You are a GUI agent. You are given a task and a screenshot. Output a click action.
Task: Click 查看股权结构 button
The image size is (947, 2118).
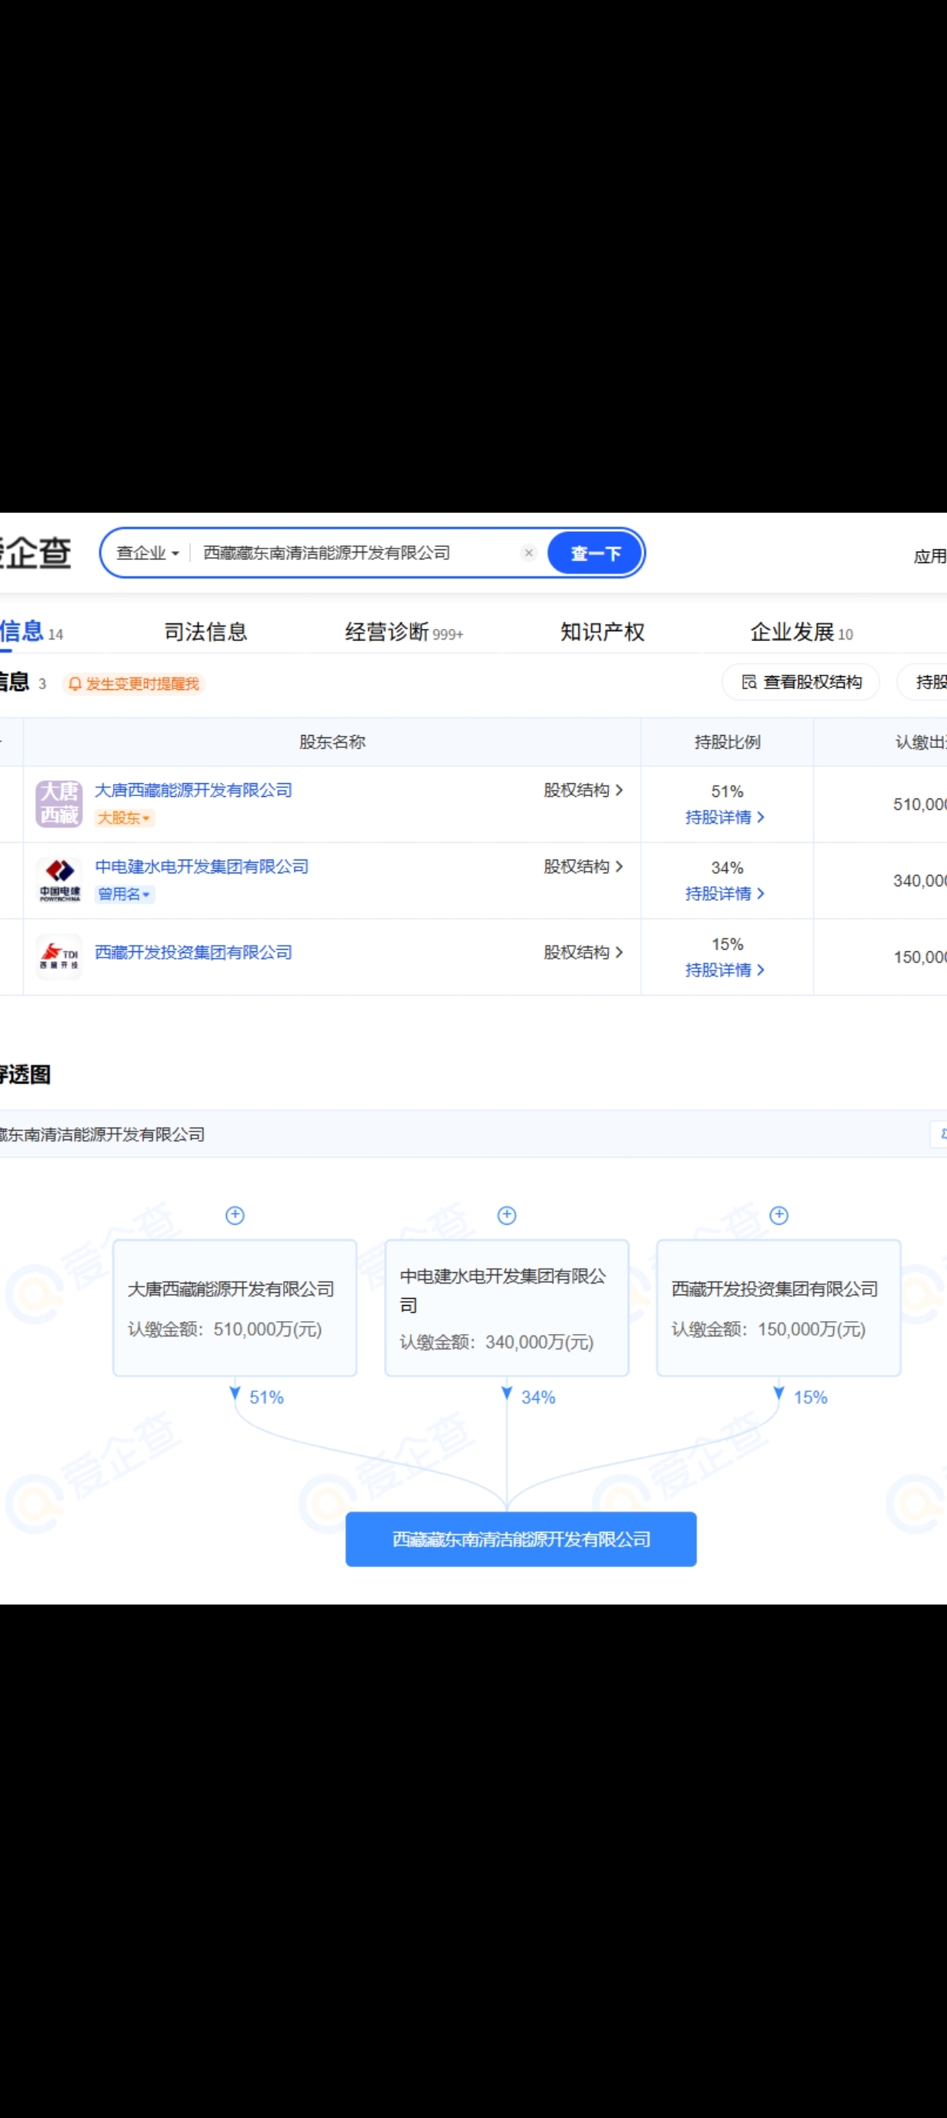(800, 682)
